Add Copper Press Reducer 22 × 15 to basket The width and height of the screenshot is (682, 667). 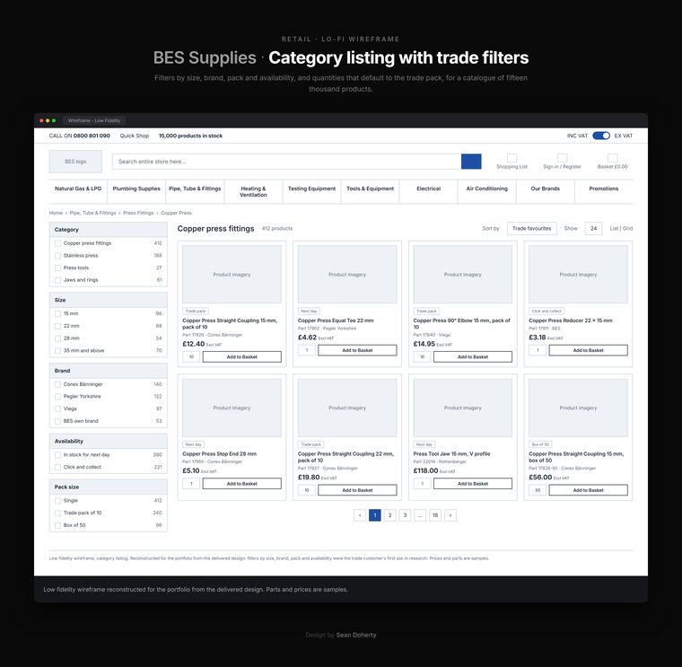pos(588,350)
